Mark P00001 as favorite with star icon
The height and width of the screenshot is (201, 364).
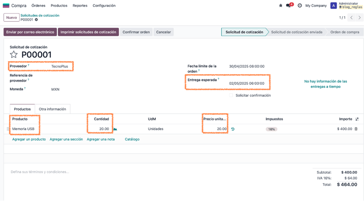[14, 54]
